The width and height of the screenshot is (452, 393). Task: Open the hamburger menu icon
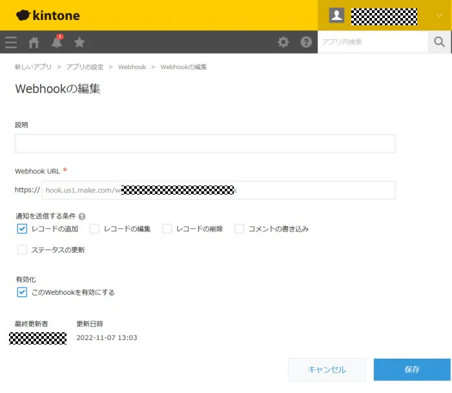(x=11, y=43)
